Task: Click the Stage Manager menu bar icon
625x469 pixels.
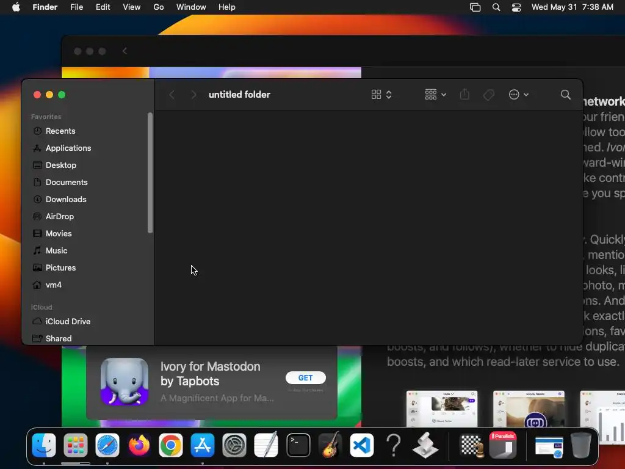Action: [475, 7]
